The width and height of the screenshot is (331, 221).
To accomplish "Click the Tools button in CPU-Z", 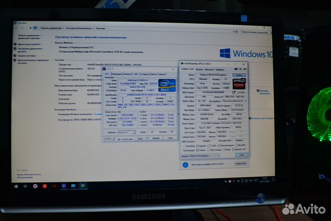I will pos(140,138).
